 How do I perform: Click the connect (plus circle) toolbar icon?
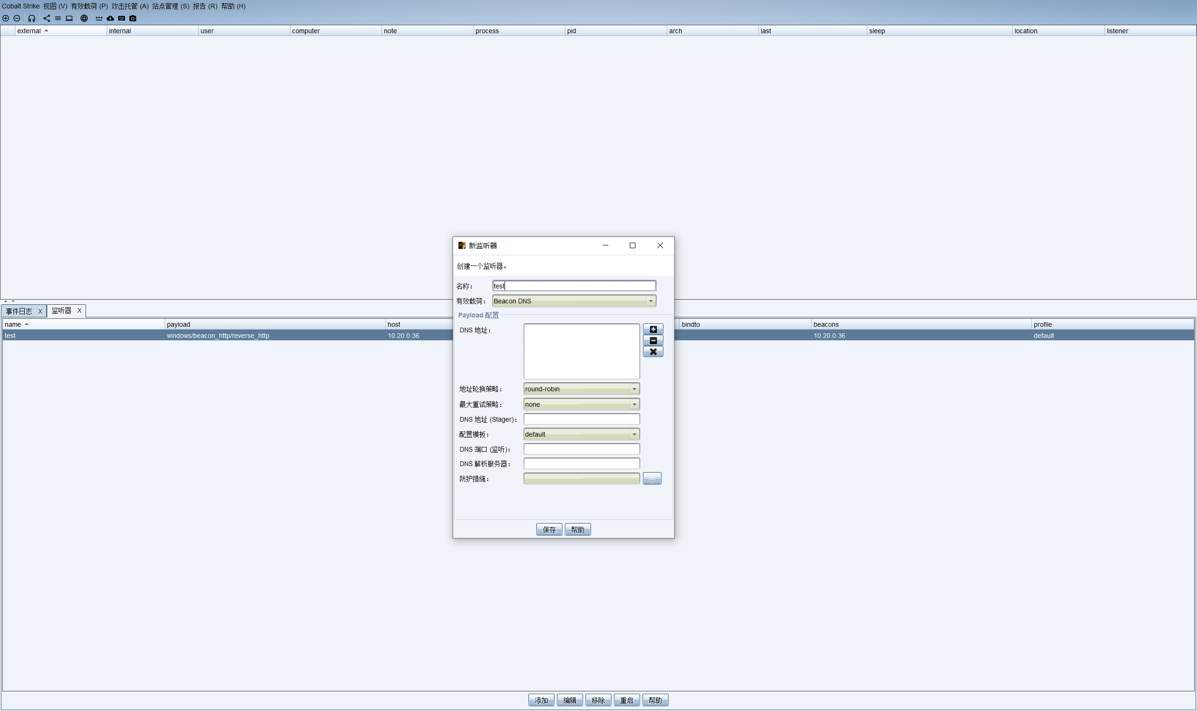[6, 18]
